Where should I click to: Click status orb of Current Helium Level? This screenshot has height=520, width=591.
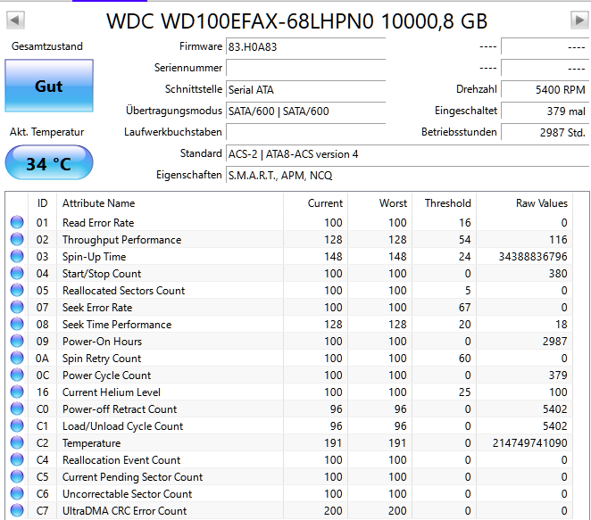[x=17, y=392]
